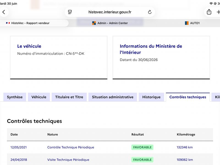Reload the histovec page
The width and height of the screenshot is (220, 165).
click(x=150, y=12)
